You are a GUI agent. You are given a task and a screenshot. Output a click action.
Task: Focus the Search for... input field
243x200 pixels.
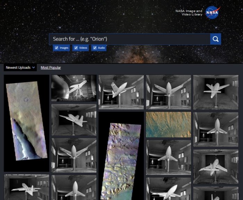129,39
